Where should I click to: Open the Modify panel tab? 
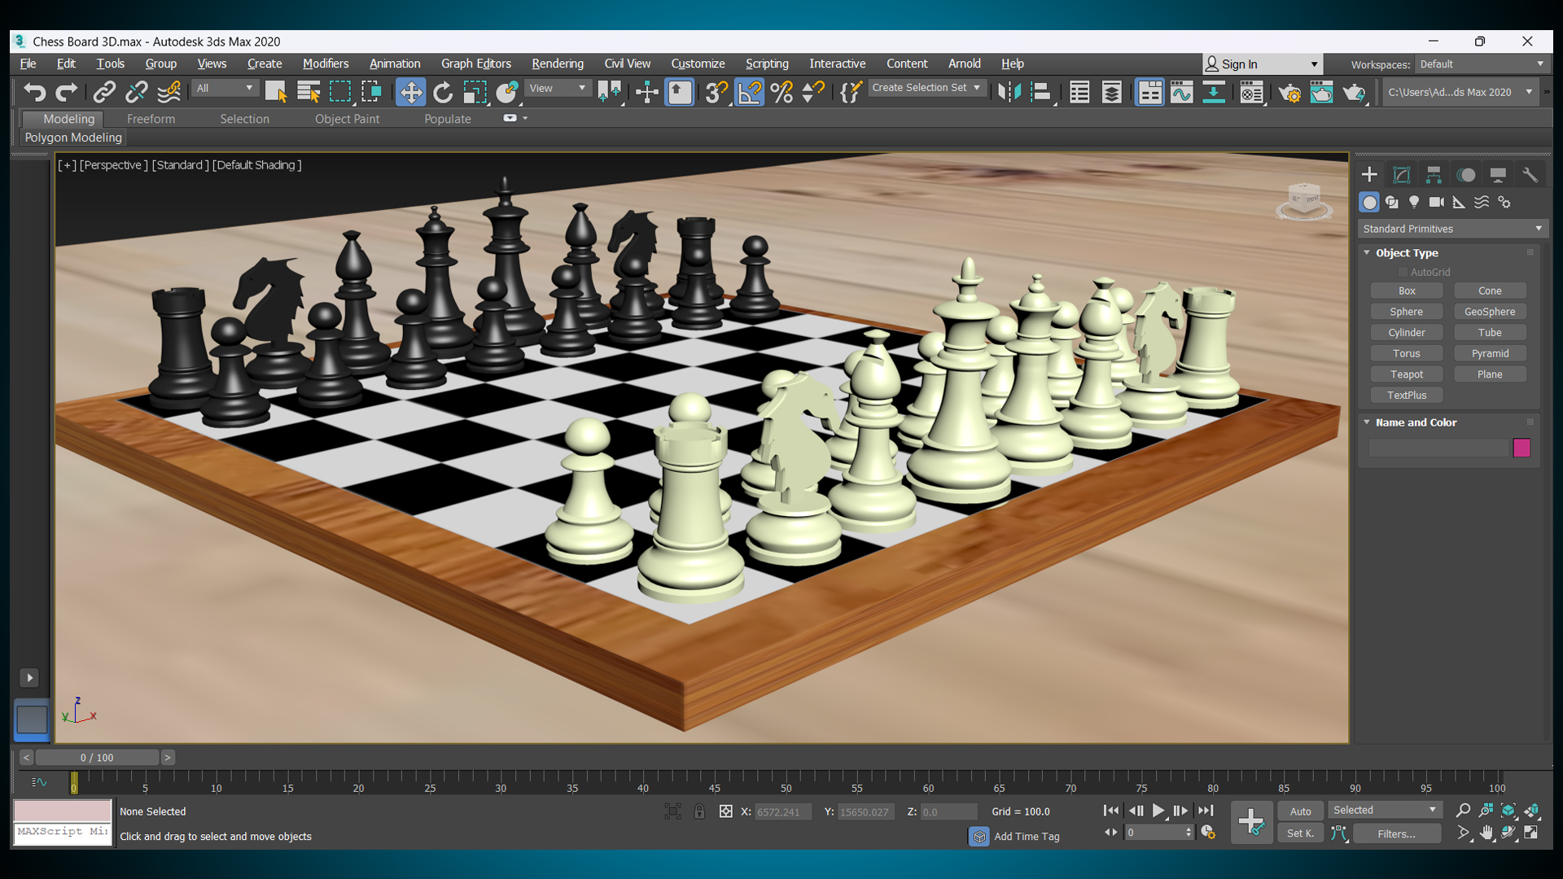(1401, 174)
